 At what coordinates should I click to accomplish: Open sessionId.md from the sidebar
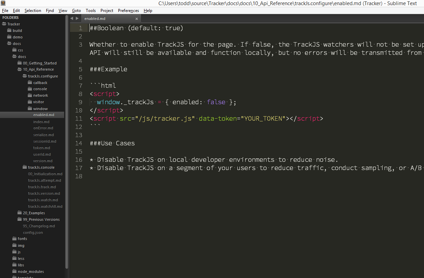pos(45,141)
